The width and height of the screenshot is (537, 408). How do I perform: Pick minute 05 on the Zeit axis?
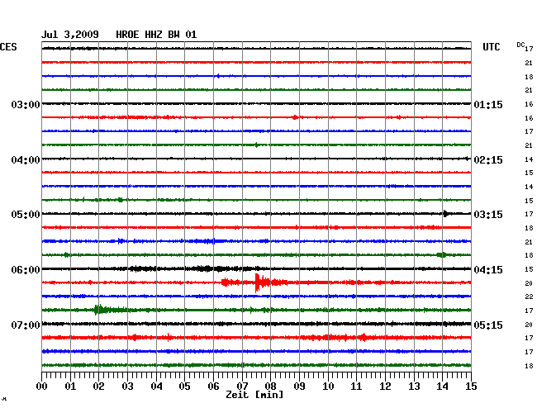click(184, 387)
